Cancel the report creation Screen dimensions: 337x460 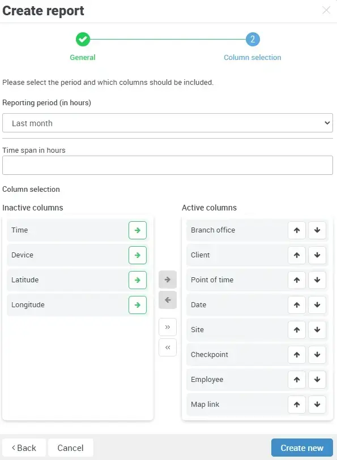coord(70,447)
